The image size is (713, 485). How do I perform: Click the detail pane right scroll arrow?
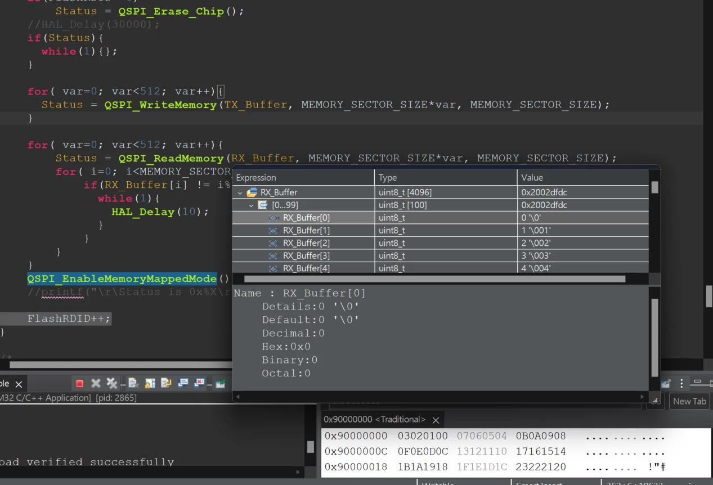[x=643, y=397]
